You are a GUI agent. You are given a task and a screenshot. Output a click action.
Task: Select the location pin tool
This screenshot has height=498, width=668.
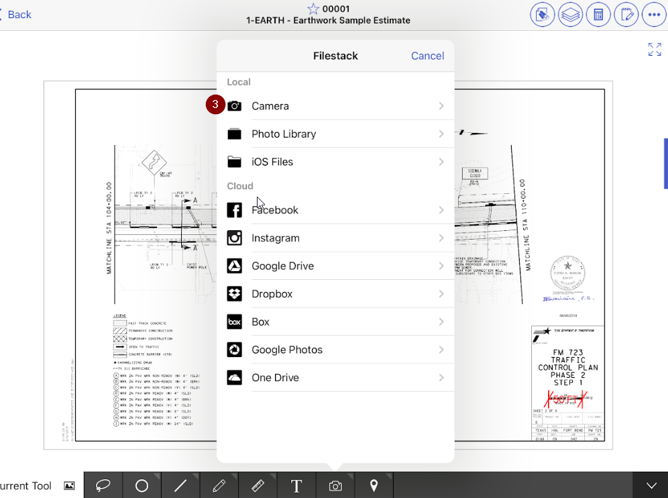tap(374, 485)
